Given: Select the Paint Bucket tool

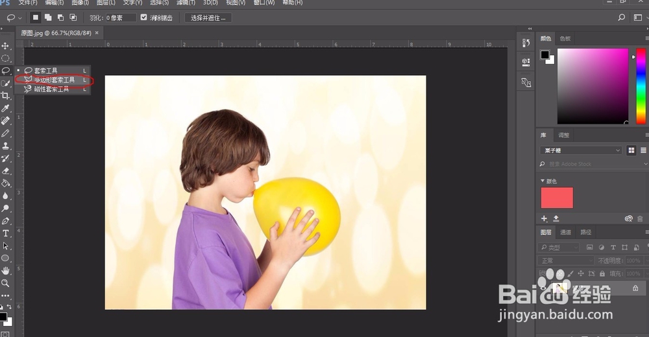Looking at the screenshot, I should coord(5,183).
